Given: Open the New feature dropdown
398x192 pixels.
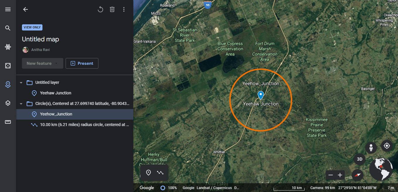Looking at the screenshot, I should coord(42,63).
